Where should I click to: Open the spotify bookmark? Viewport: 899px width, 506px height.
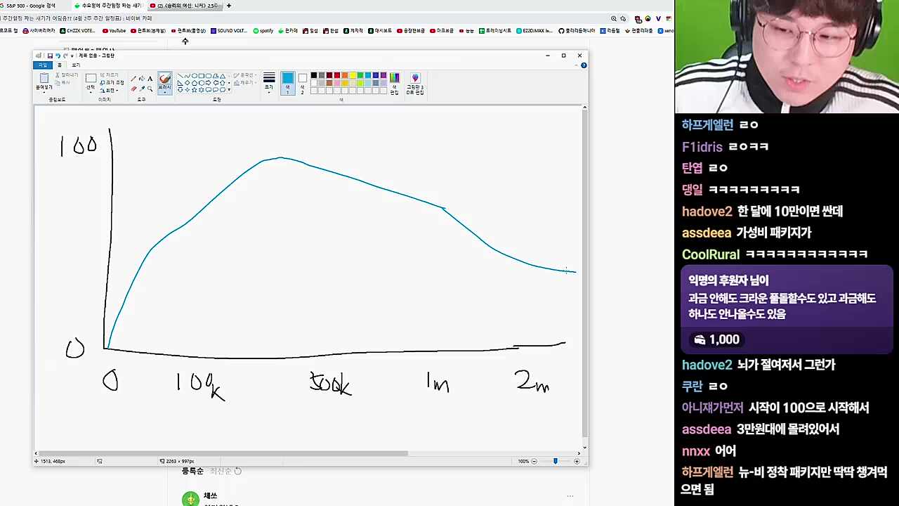(263, 31)
